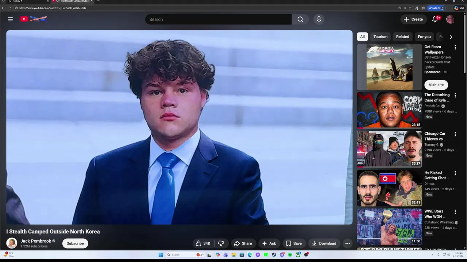Open Spotify from the taskbar
Image resolution: width=467 pixels, height=262 pixels.
coord(290,255)
